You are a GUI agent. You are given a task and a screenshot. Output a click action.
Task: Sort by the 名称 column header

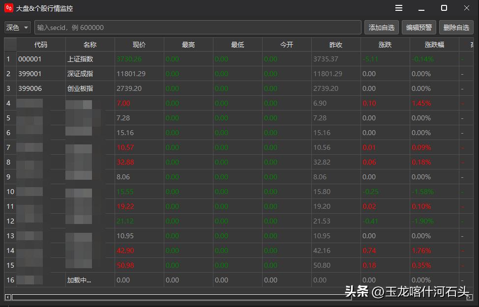(90, 45)
